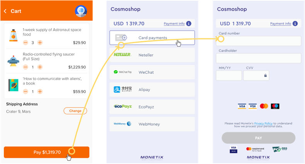
Task: Click the back arrow in Cart header
Action: (5, 11)
